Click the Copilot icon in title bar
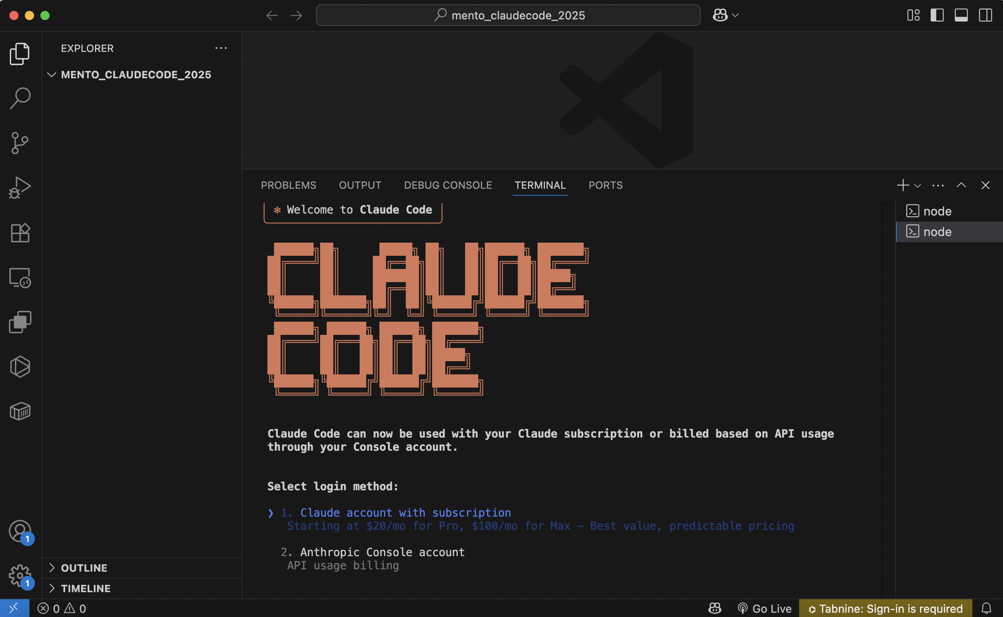This screenshot has width=1003, height=617. coord(720,16)
